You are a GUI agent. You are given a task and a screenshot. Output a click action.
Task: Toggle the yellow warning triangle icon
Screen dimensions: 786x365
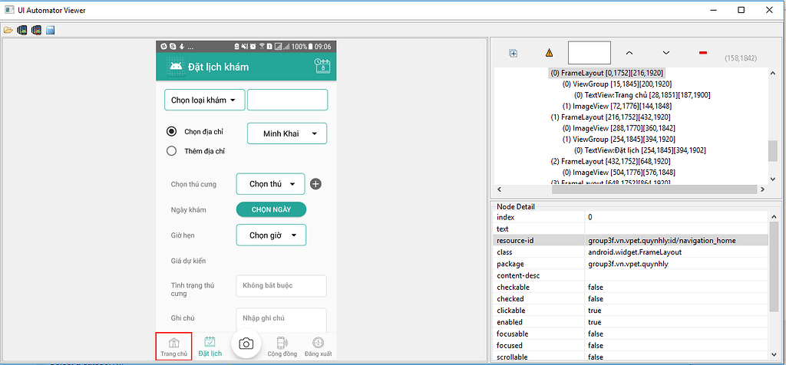tap(549, 53)
